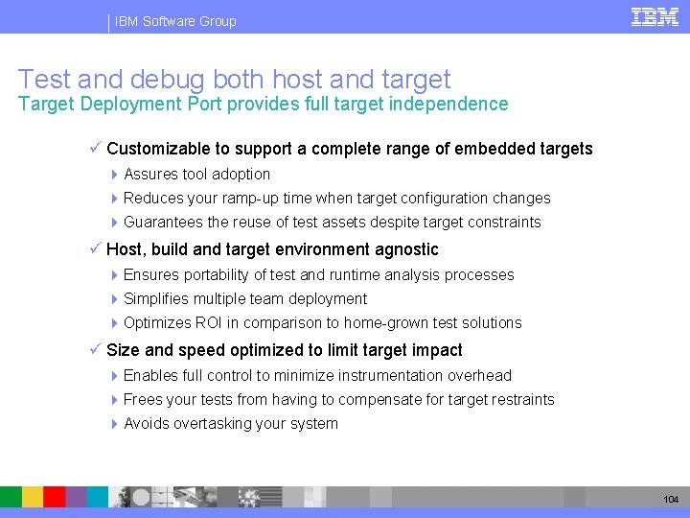Viewport: 690px width, 518px height.
Task: Click checkmark beside 'Customizable to support a complete range'
Action: (95, 147)
